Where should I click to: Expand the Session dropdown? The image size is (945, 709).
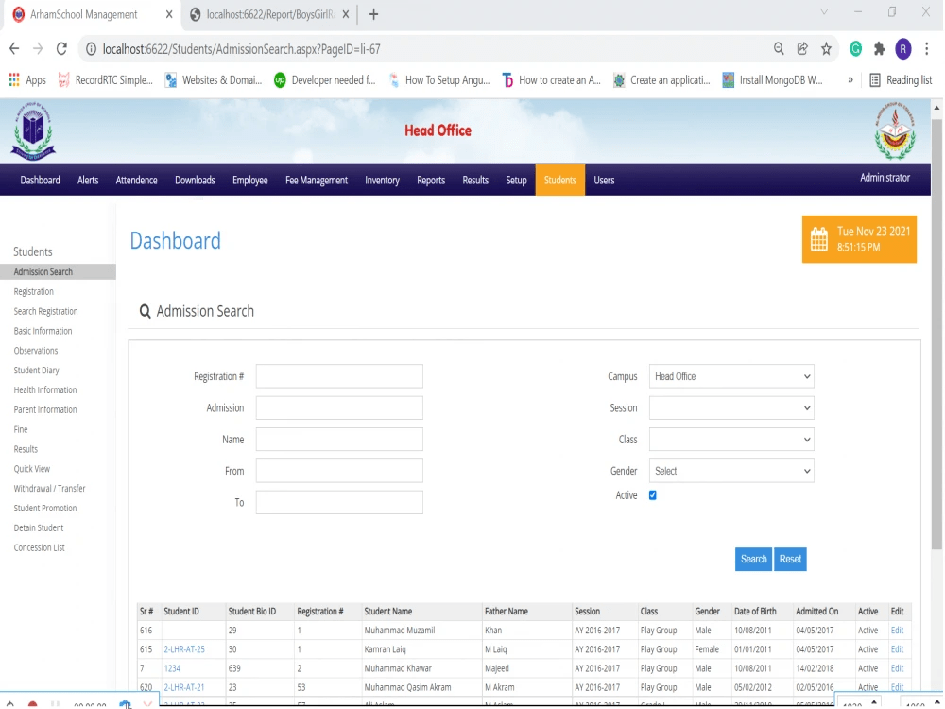[730, 407]
